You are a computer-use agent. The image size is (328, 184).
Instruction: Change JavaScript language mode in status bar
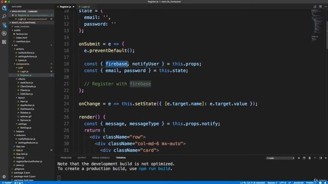(x=298, y=183)
